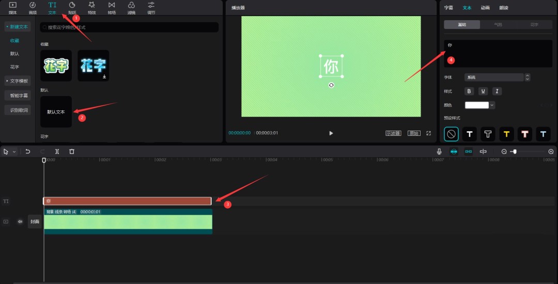Open the 特效 (effects) panel icon
The height and width of the screenshot is (284, 558).
(91, 7)
